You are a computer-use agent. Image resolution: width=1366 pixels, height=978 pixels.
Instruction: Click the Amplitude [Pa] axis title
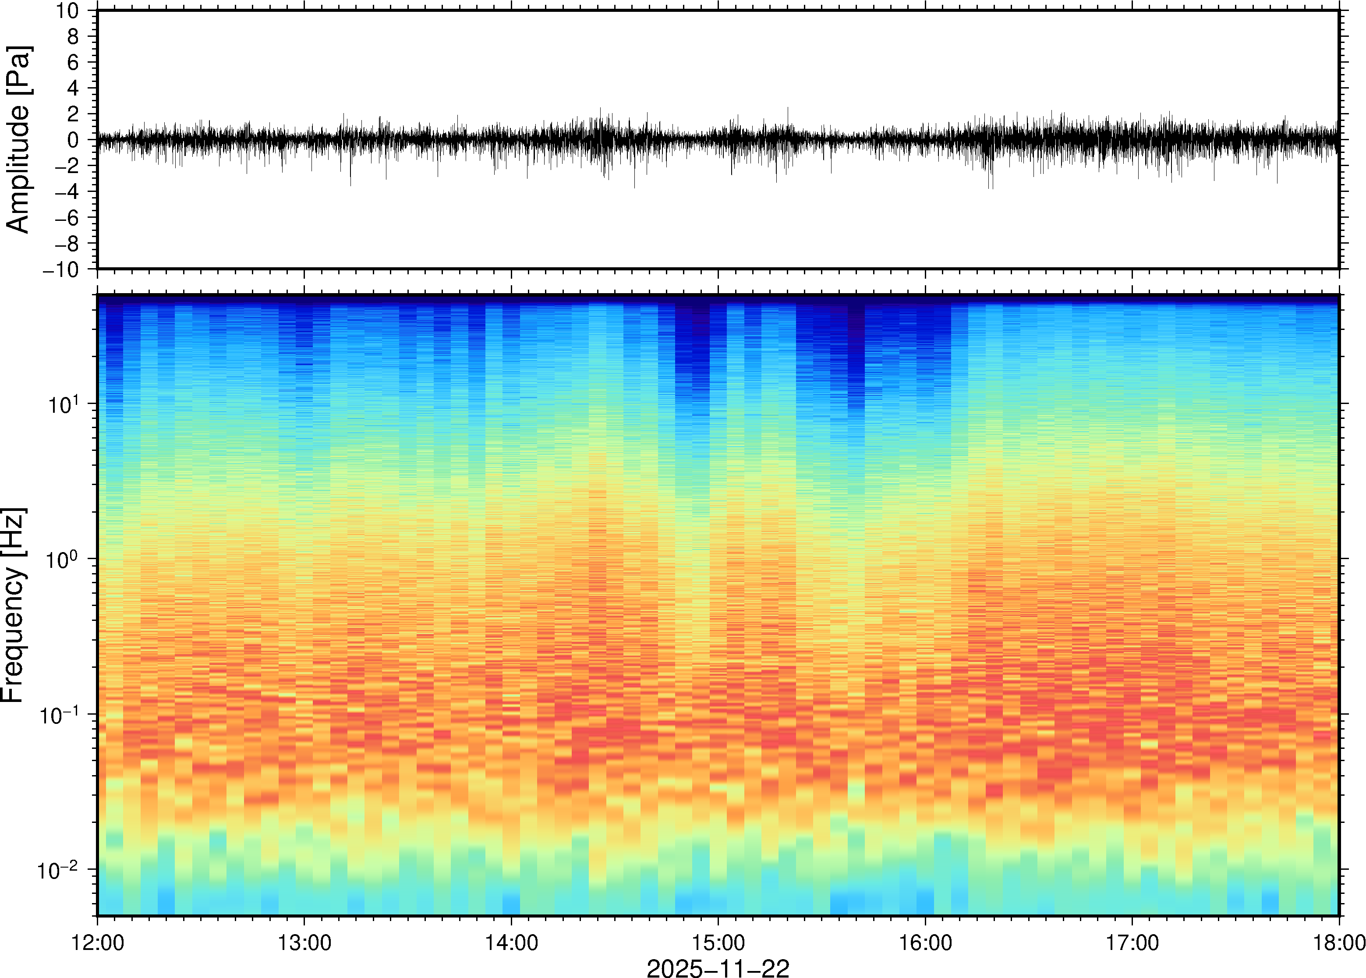(x=18, y=140)
